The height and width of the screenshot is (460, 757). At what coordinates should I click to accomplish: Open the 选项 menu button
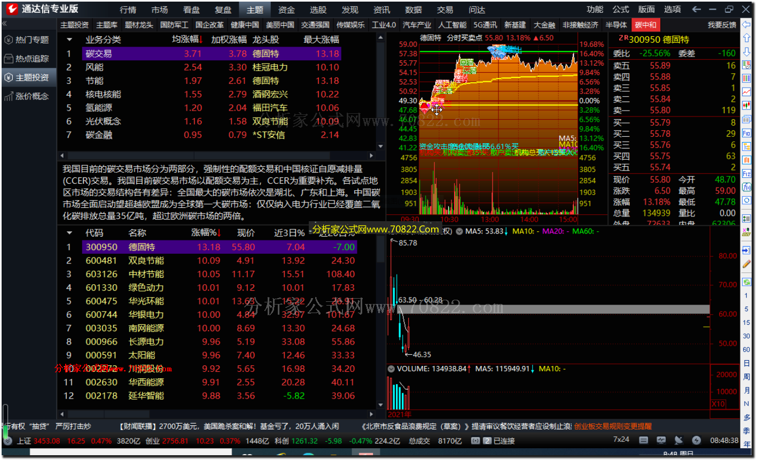pos(673,9)
